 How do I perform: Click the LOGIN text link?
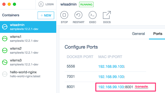pos(49,4)
